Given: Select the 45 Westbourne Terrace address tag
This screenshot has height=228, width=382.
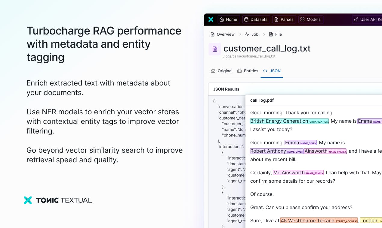Looking at the screenshot, I should coord(319,220).
